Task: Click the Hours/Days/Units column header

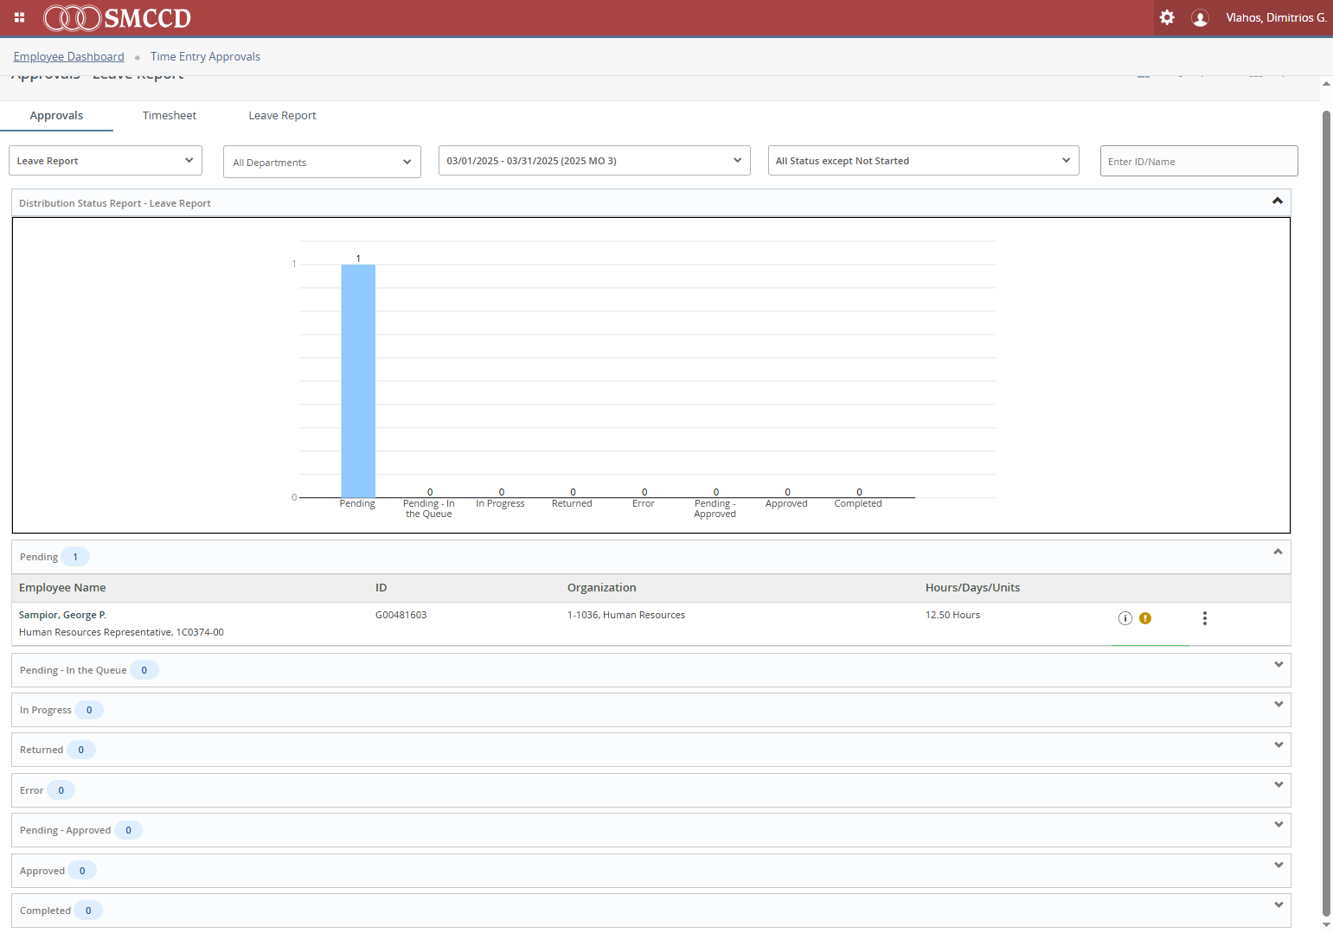Action: point(972,588)
